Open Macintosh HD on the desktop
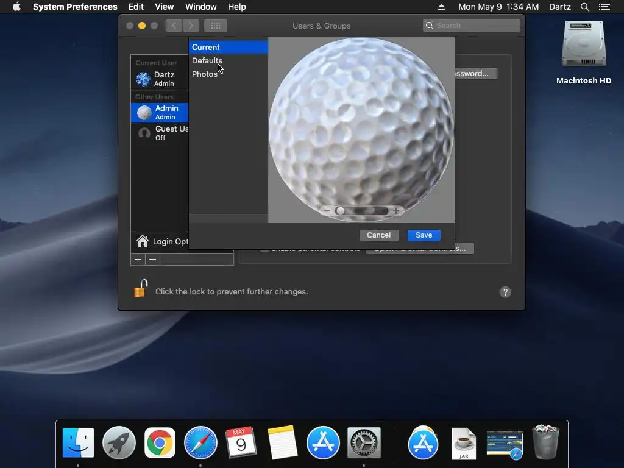 [583, 52]
